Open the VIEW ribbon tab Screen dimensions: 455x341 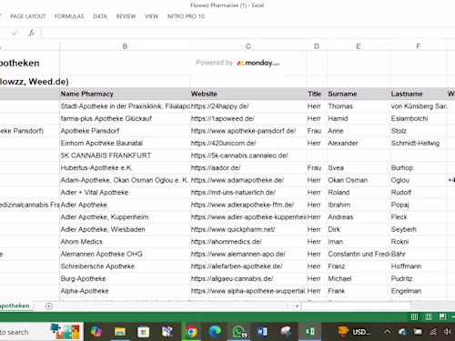[151, 16]
